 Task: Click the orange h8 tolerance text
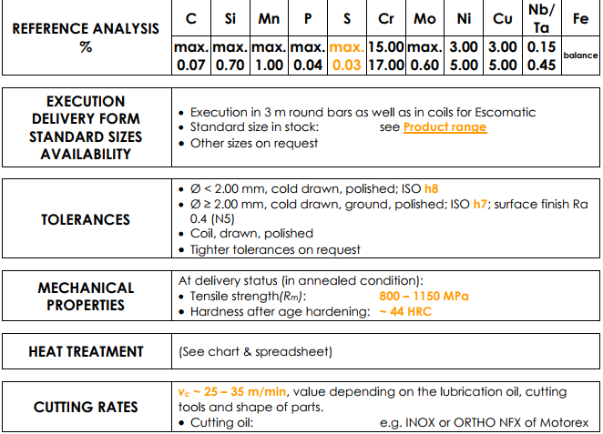point(431,188)
